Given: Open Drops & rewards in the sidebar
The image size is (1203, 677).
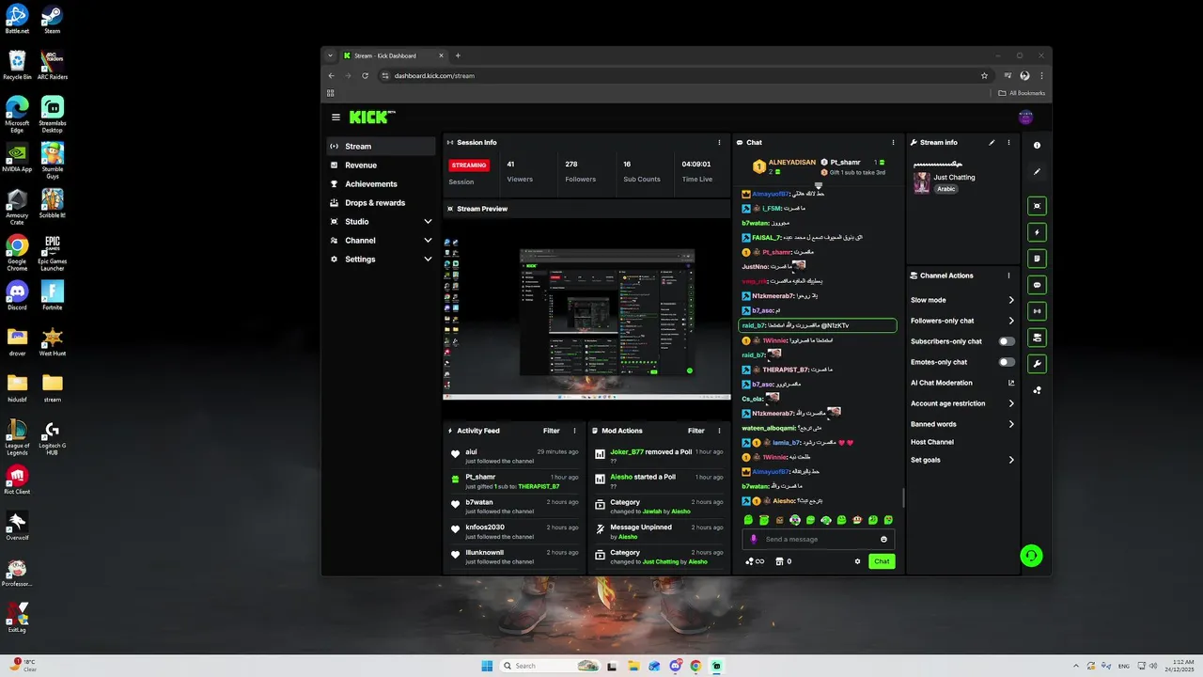Looking at the screenshot, I should [381, 203].
